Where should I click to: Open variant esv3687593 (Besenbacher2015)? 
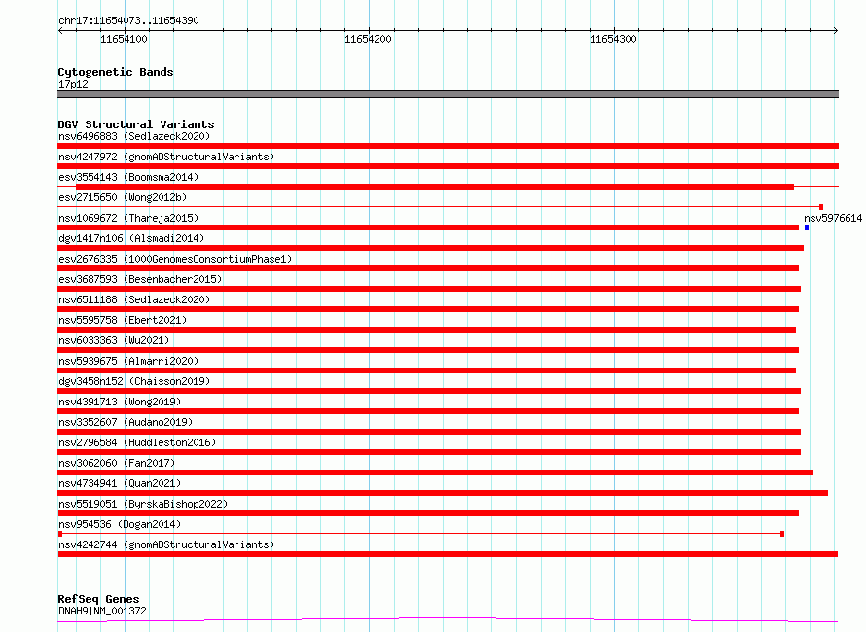pos(140,279)
